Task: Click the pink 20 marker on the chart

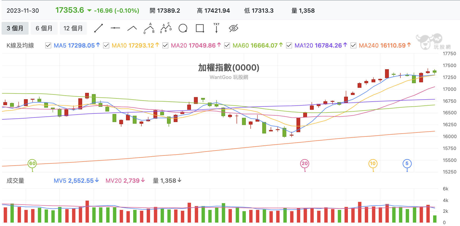Action: coord(305,163)
